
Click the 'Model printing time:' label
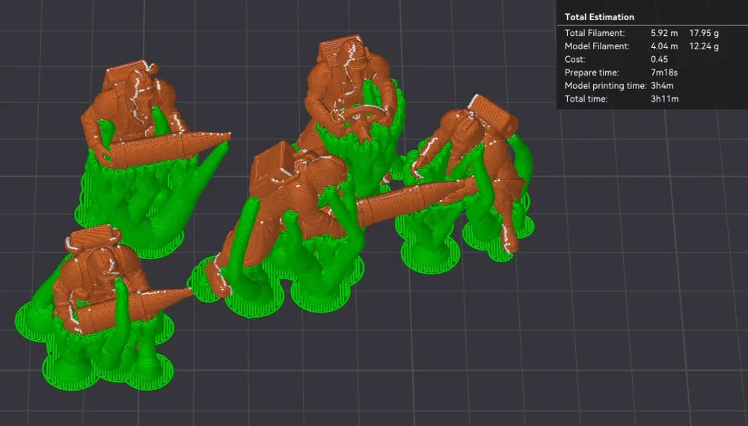click(x=605, y=86)
